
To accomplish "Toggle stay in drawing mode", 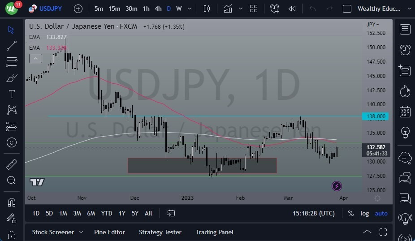I will tap(11, 219).
